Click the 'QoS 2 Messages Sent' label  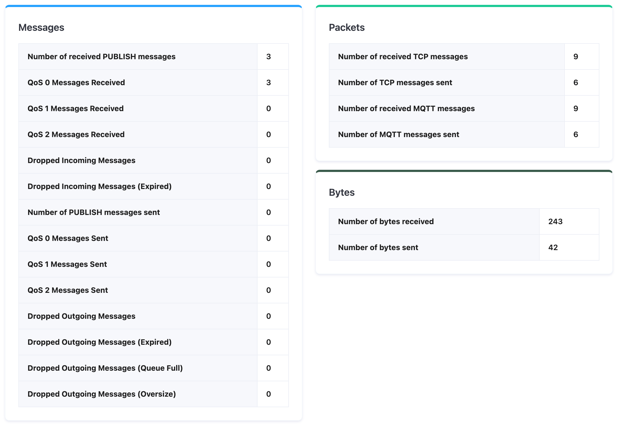[68, 290]
